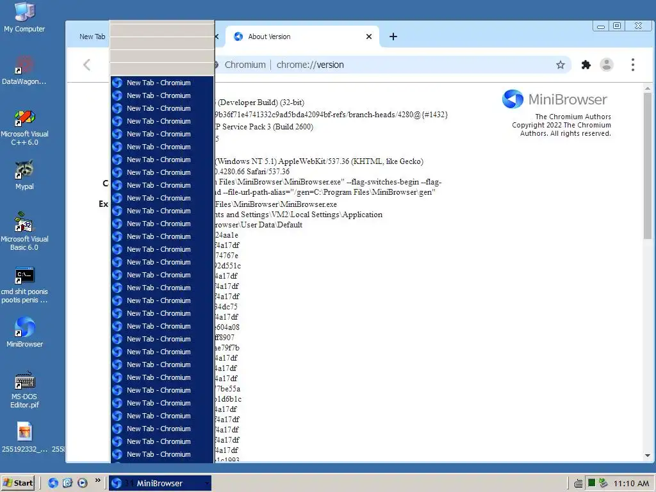Image resolution: width=656 pixels, height=492 pixels.
Task: Open Windows Media Player from Quick Launch
Action: point(83,483)
